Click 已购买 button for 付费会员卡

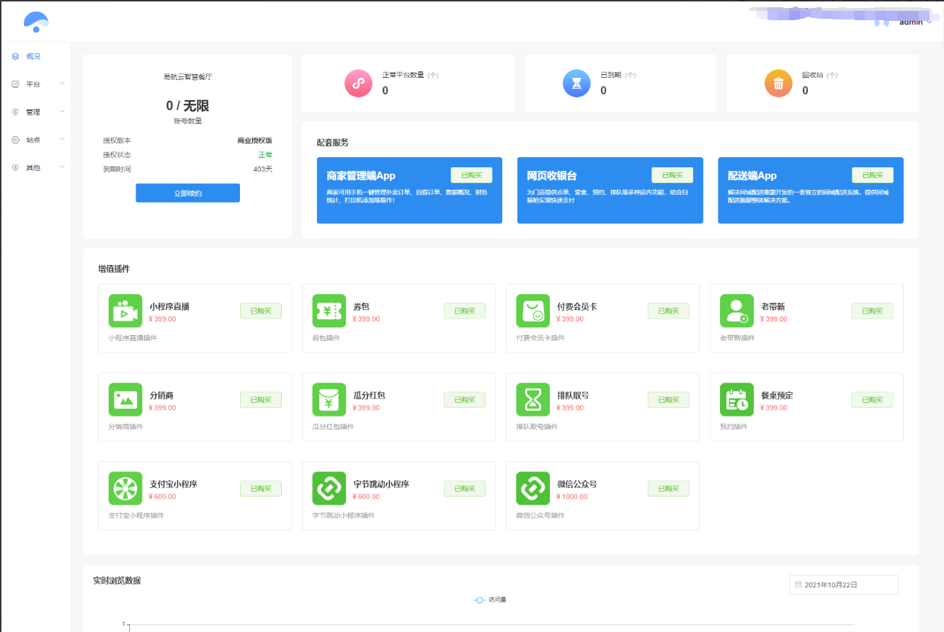point(669,311)
